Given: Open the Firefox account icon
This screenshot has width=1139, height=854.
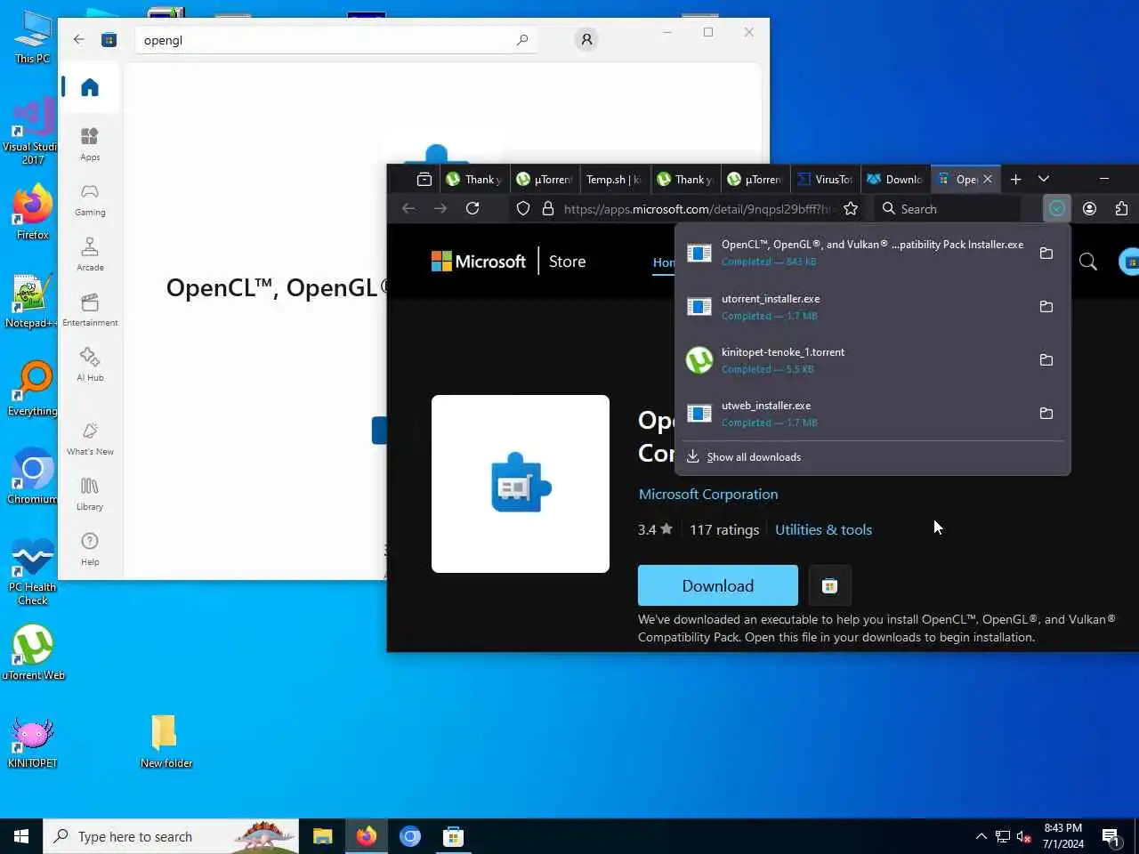Looking at the screenshot, I should click(1089, 208).
